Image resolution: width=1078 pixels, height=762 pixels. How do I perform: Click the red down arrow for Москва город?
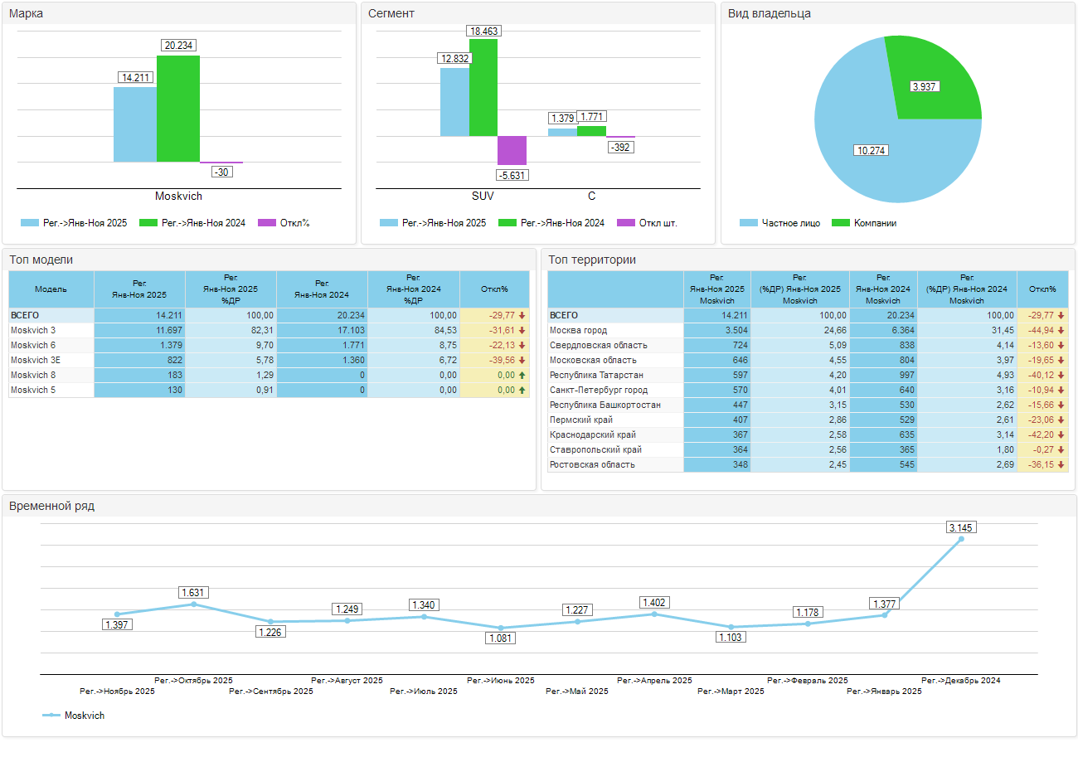point(1061,330)
